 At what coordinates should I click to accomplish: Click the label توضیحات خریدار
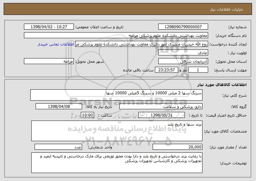click(233, 163)
